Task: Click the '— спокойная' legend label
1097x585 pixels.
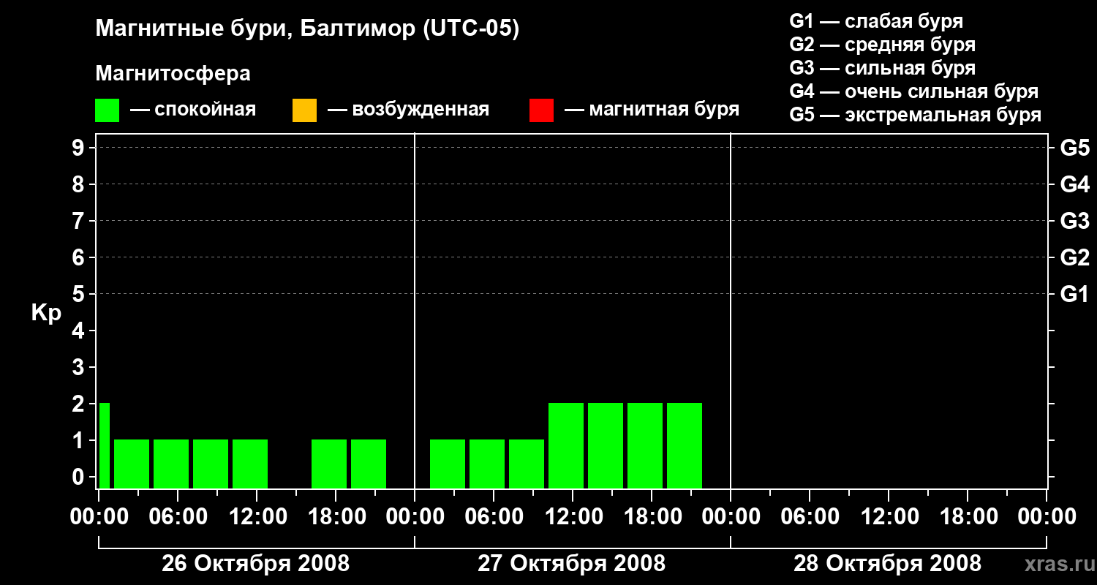Action: [x=193, y=110]
